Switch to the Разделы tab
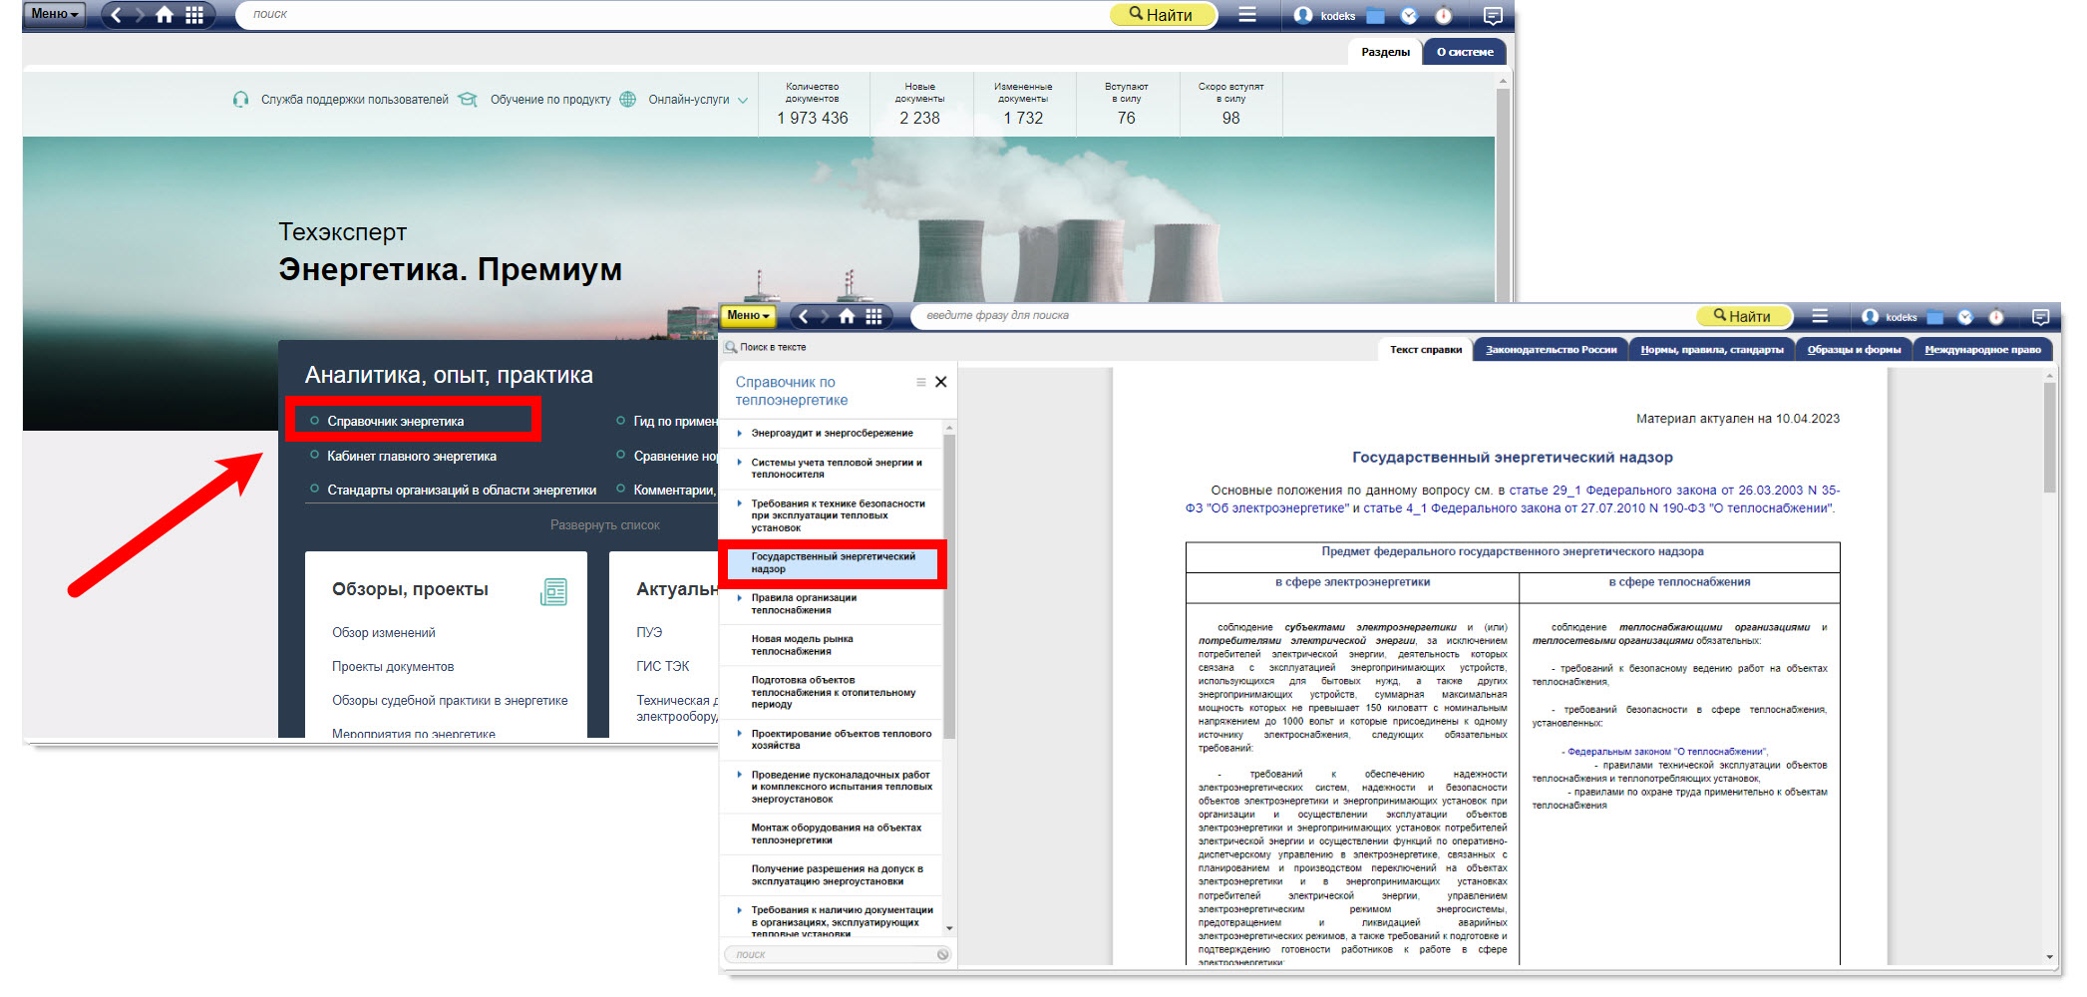This screenshot has height=997, width=2087. [x=1385, y=52]
